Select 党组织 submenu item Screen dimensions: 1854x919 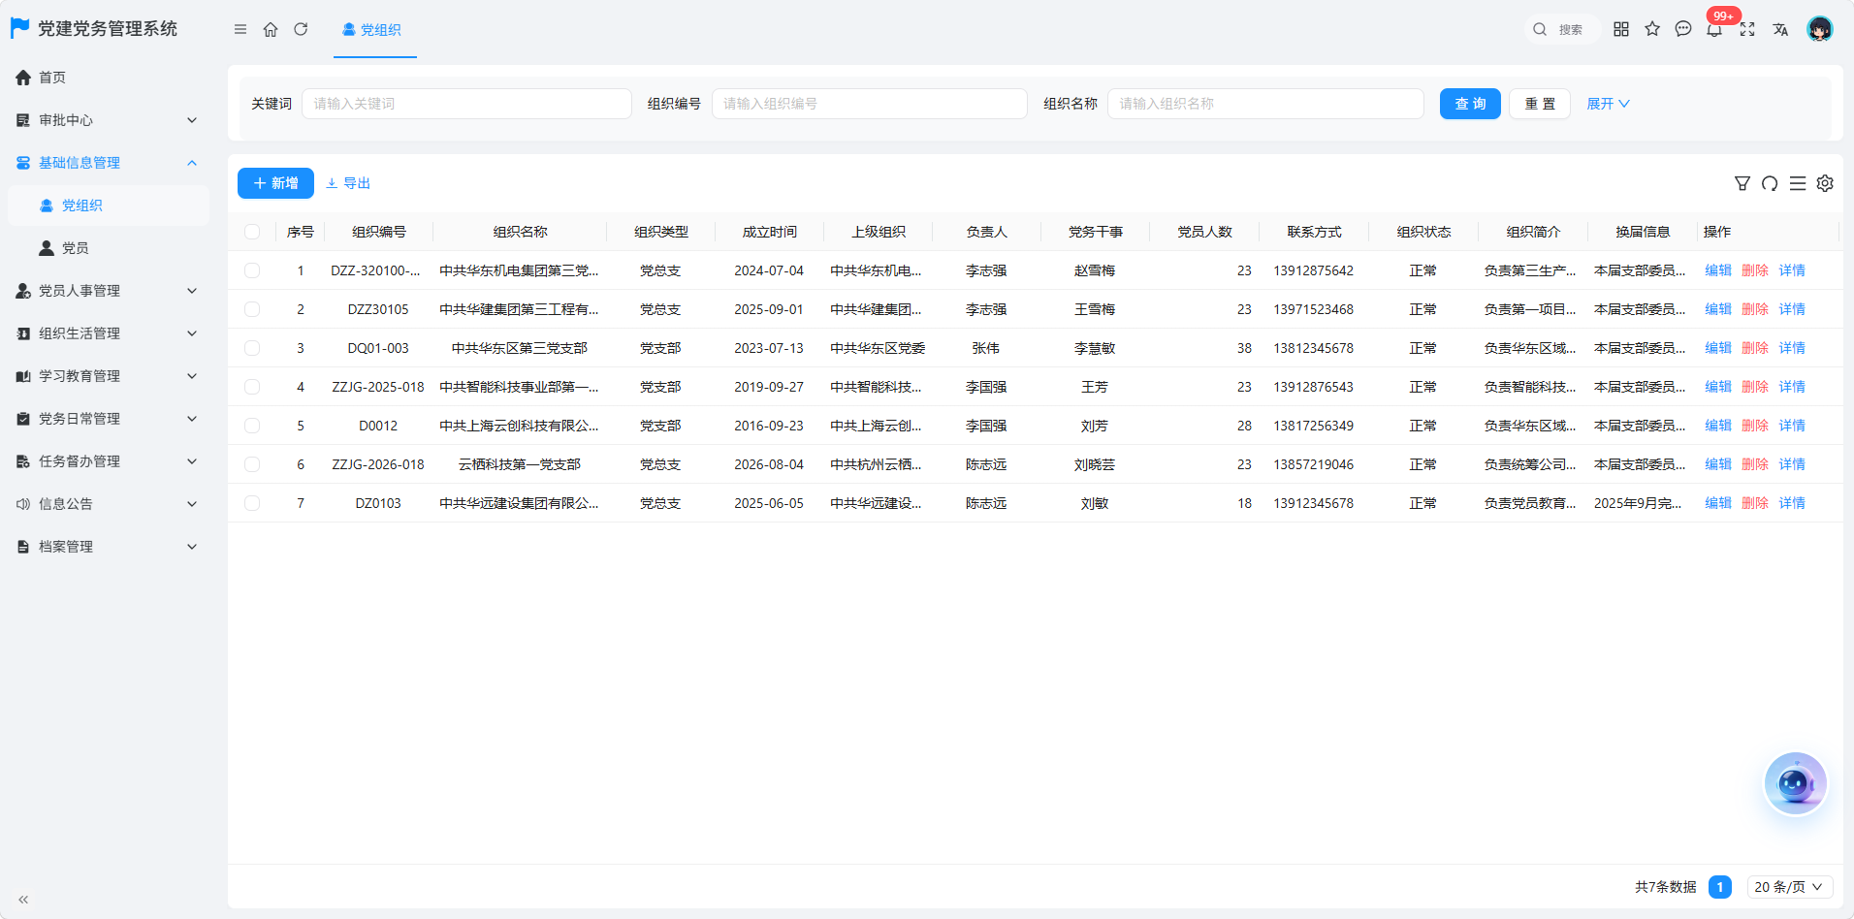pos(107,206)
